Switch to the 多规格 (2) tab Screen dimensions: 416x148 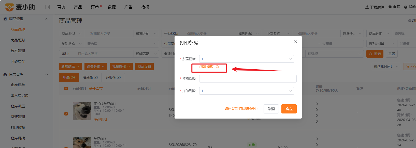[113, 77]
